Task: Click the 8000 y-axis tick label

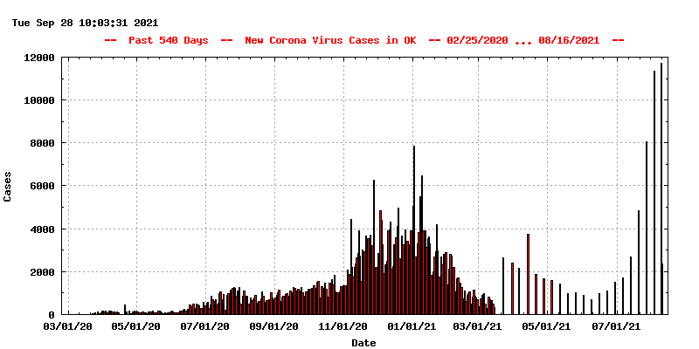Action: pos(42,143)
